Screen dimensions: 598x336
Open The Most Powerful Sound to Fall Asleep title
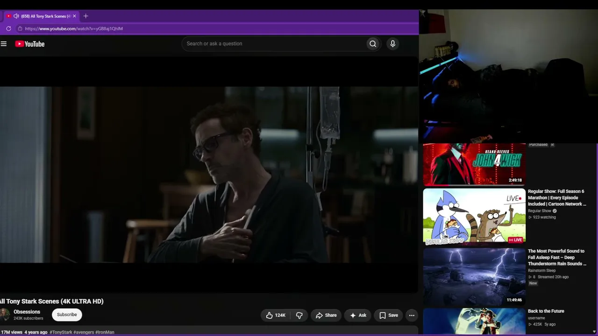click(557, 258)
